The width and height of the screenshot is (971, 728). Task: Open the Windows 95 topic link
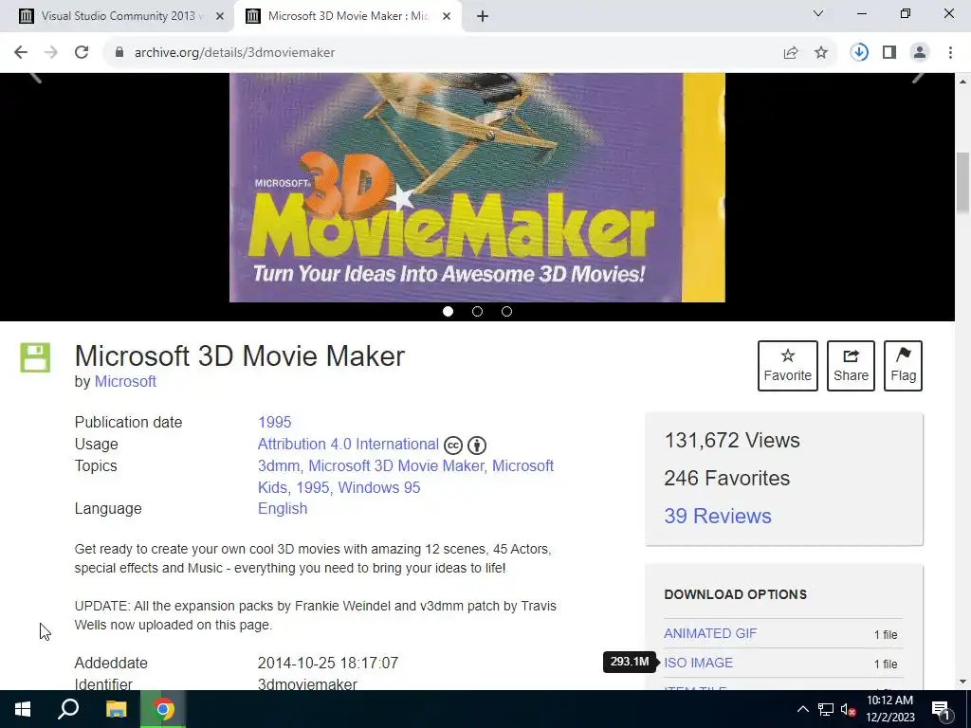379,487
